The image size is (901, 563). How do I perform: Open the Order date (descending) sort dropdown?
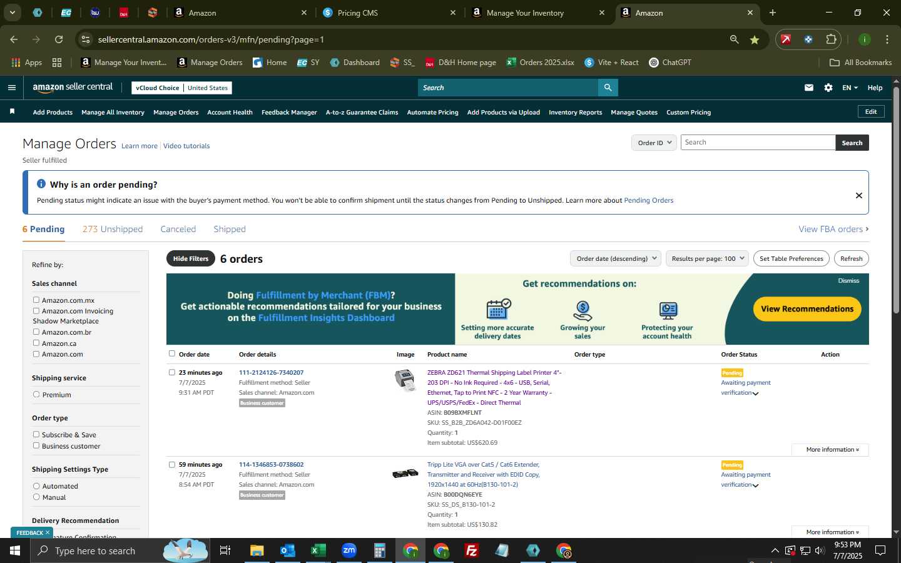pyautogui.click(x=616, y=258)
